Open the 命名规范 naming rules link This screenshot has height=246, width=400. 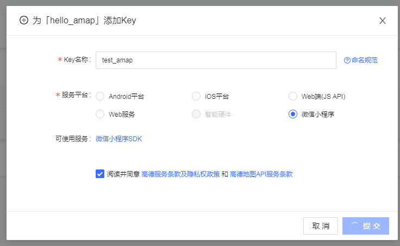pyautogui.click(x=364, y=60)
